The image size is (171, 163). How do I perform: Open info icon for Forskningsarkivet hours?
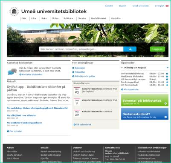(167, 82)
